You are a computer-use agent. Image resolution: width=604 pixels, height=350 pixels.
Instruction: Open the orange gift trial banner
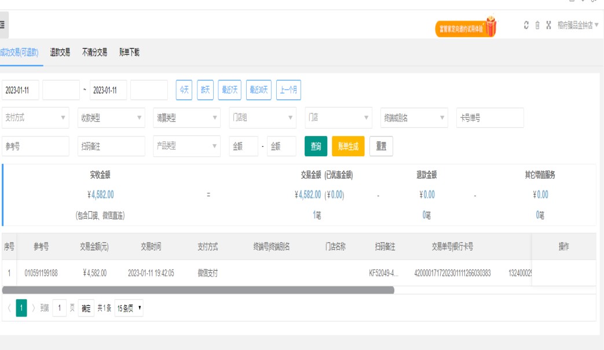coord(466,27)
